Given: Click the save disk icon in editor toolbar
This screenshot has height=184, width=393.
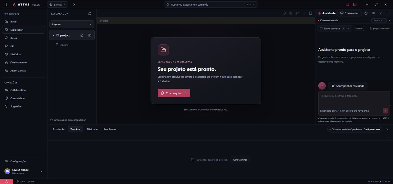Looking at the screenshot, I should point(291,13).
